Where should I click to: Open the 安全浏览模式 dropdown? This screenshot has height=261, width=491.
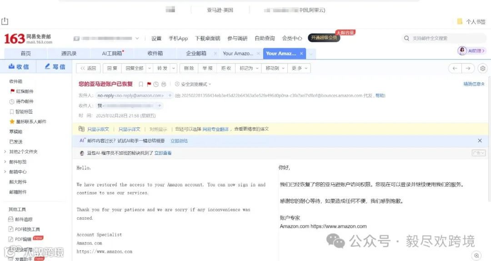(x=193, y=84)
